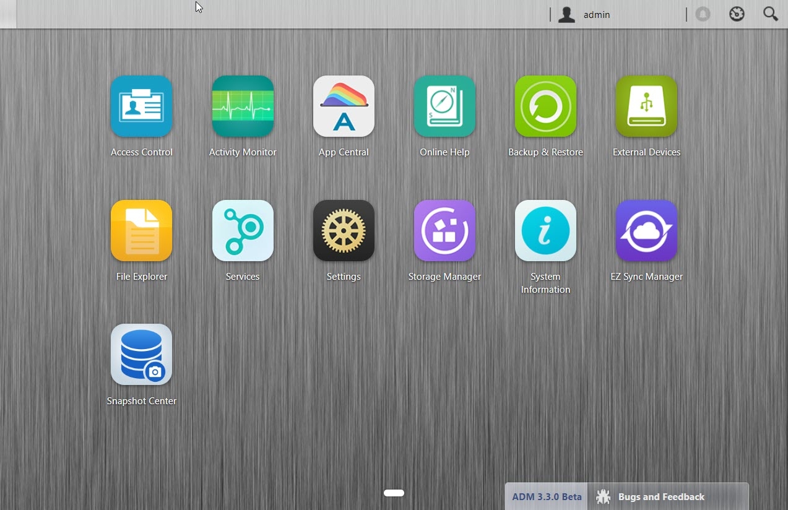The width and height of the screenshot is (788, 510).
Task: Open the Online Help app
Action: pos(444,106)
